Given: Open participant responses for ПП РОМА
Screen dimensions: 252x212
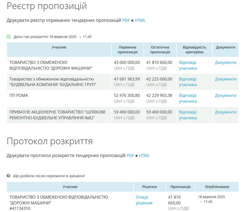Looking at the screenshot, I should click(188, 98).
